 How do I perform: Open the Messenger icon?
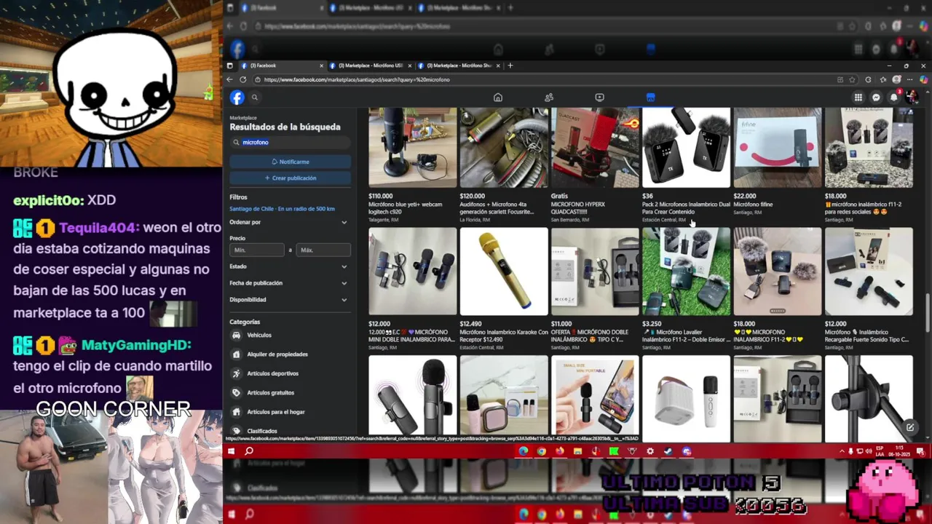coord(876,98)
